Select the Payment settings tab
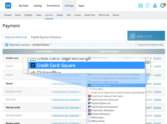The image size is (167, 124). [x=49, y=15]
